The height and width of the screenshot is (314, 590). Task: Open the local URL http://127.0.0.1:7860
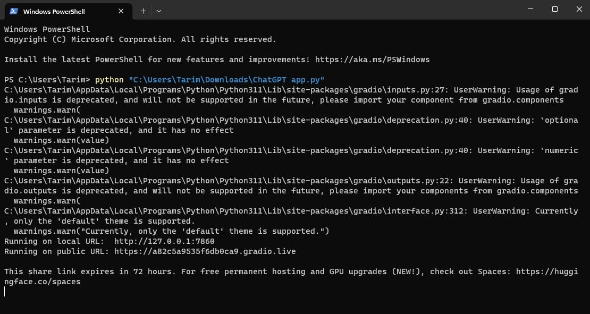point(164,241)
